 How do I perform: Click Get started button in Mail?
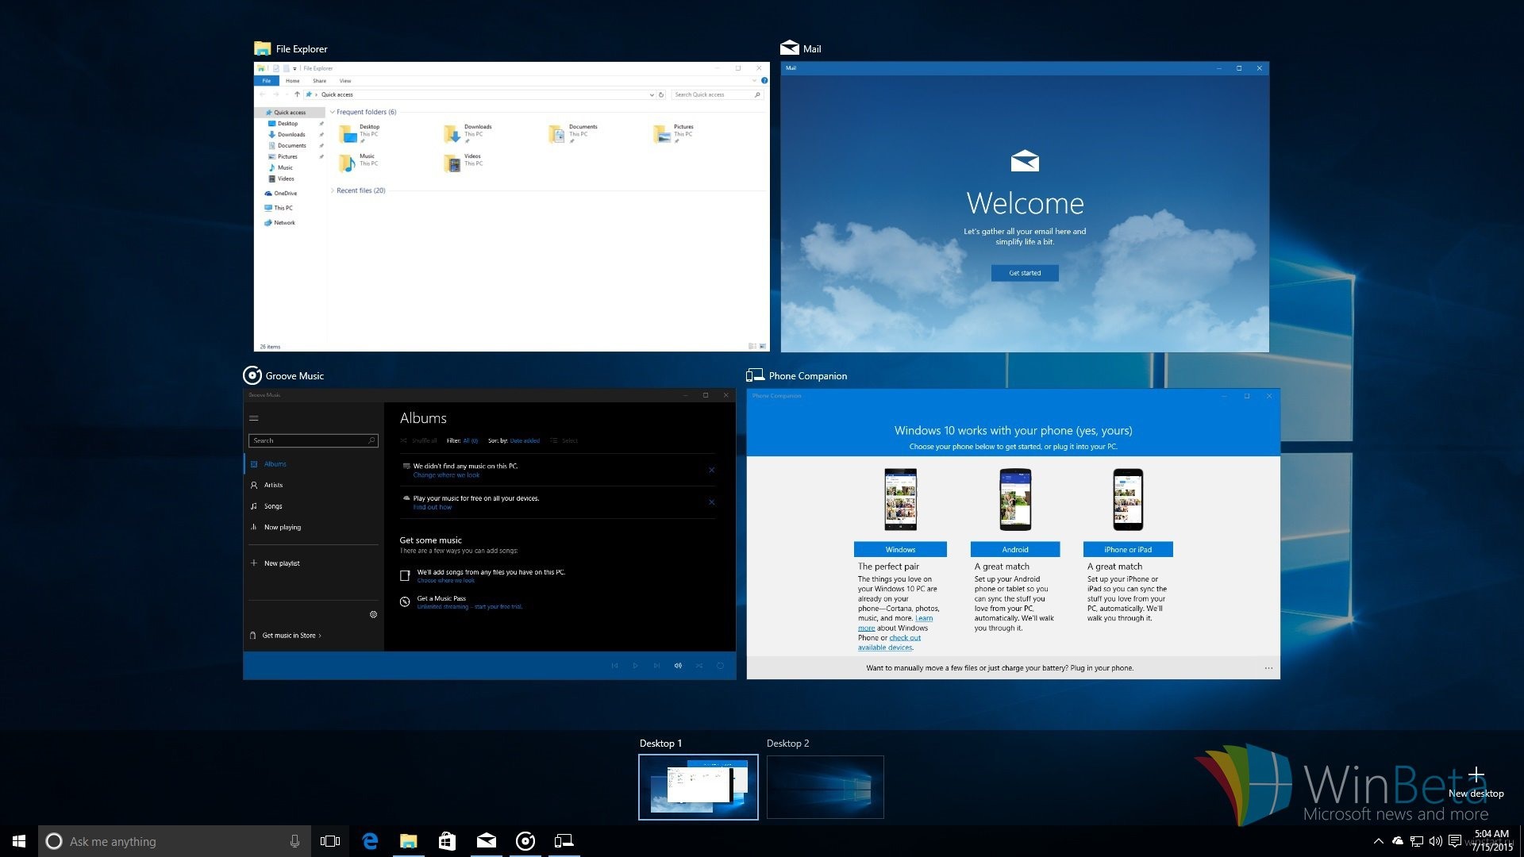click(1024, 273)
